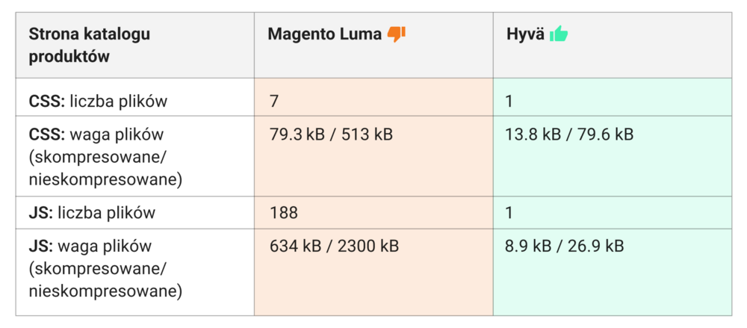This screenshot has width=747, height=328.
Task: Click the 79.3 kB / 513 kB cell
Action: [x=331, y=135]
